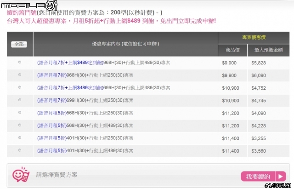The width and height of the screenshot is (294, 189).
Task: Click prepayment amount $6,090
Action: pyautogui.click(x=259, y=75)
